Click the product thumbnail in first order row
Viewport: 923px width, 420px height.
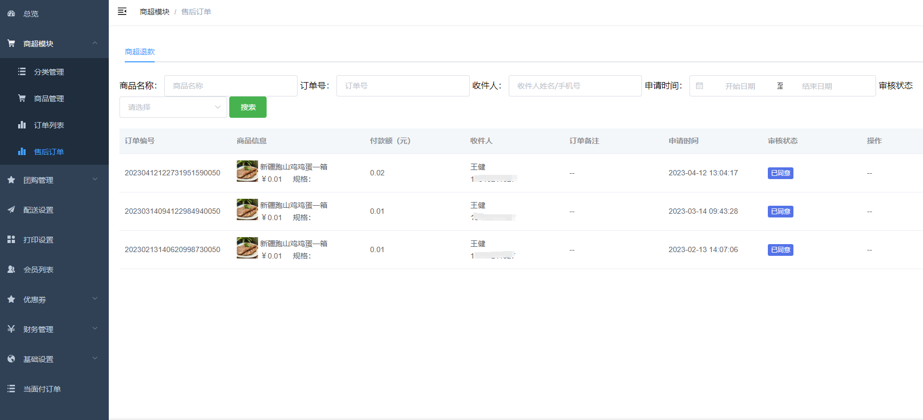[247, 171]
